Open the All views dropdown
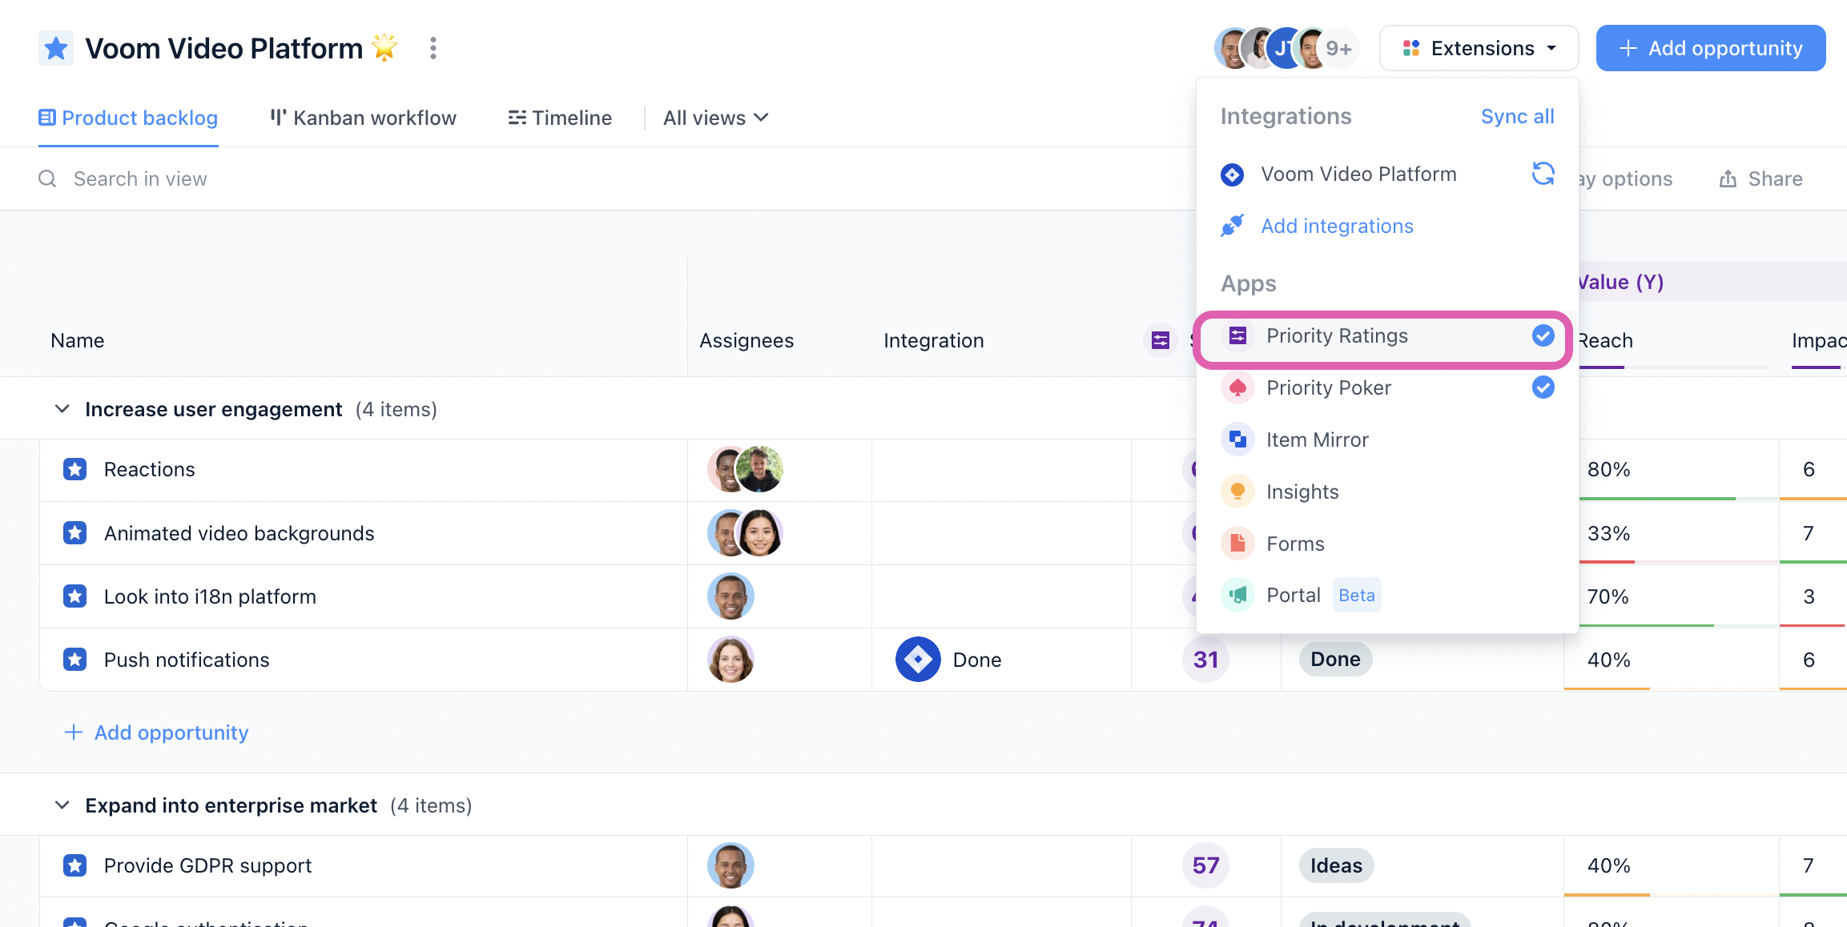1847x927 pixels. [x=716, y=118]
